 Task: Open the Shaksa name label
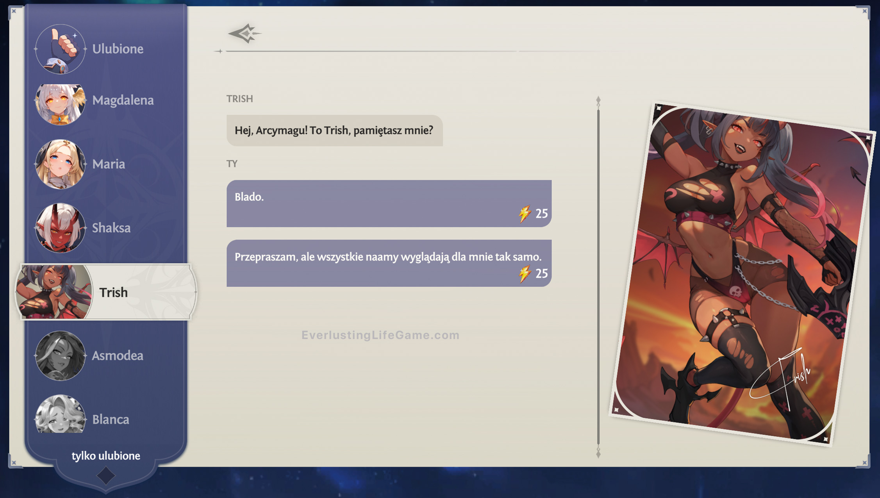pyautogui.click(x=111, y=228)
